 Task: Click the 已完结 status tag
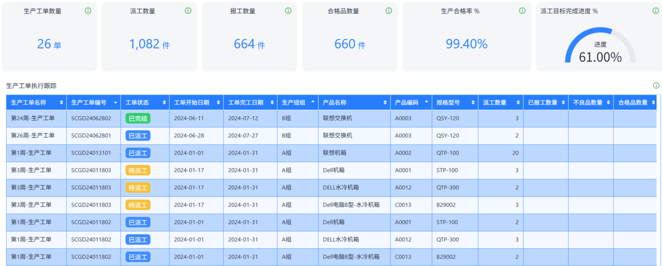pyautogui.click(x=138, y=118)
